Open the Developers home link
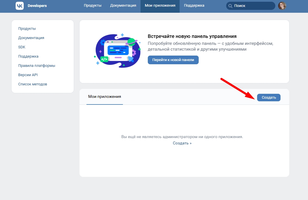Image resolution: width=308 pixels, height=200 pixels. [37, 6]
